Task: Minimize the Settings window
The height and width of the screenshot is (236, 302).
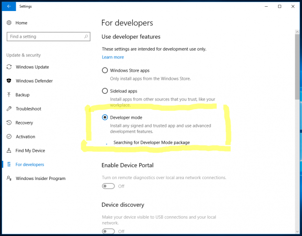Action: 266,6
